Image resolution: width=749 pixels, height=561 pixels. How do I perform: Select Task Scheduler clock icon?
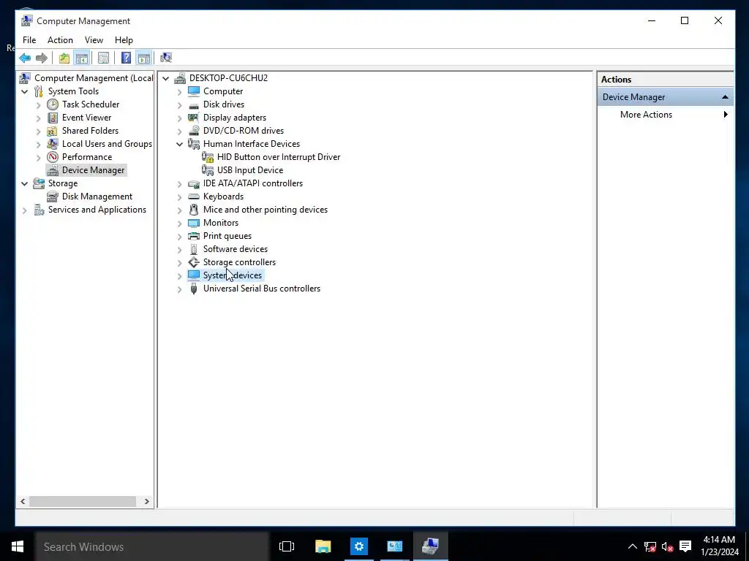point(53,104)
